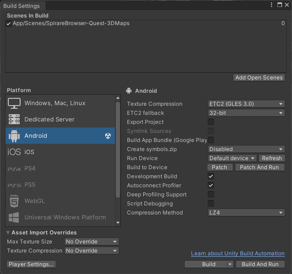Open the Texture Compression ETC2 (GLES 3.0) dropdown
The width and height of the screenshot is (292, 274).
point(246,104)
